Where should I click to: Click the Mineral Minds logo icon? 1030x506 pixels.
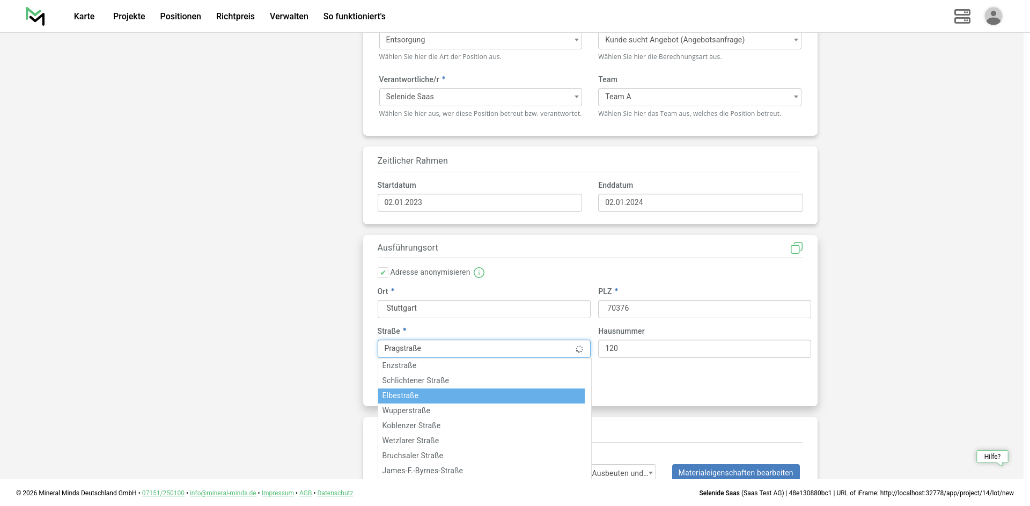35,16
